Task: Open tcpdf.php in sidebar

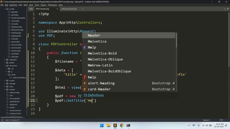Action: click(x=15, y=54)
